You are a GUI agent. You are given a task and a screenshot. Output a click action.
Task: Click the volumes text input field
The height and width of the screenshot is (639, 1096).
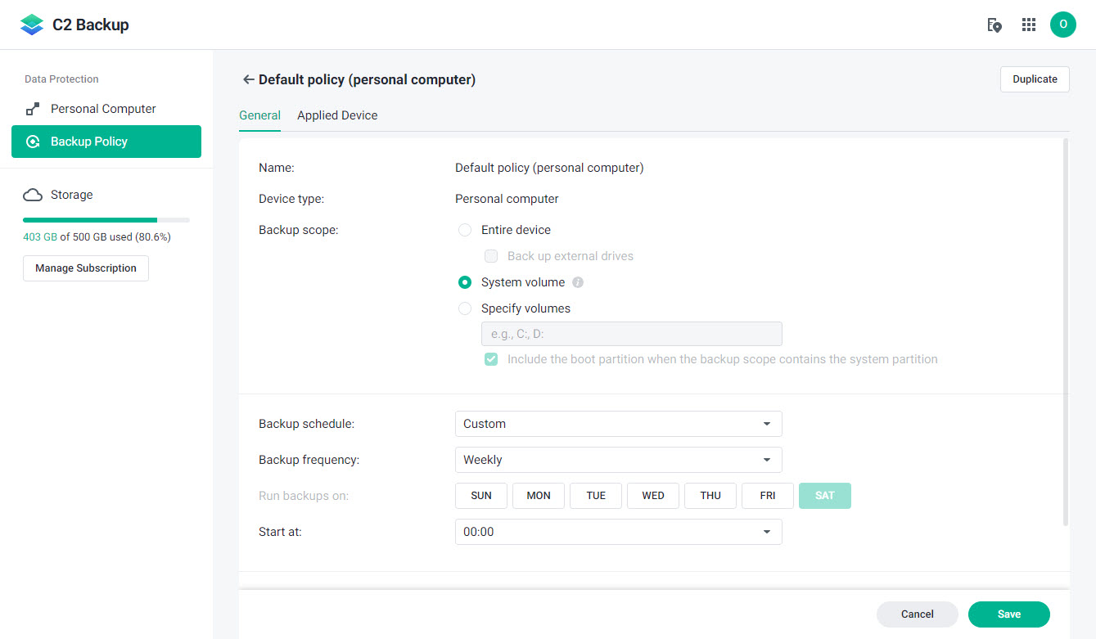pyautogui.click(x=631, y=334)
